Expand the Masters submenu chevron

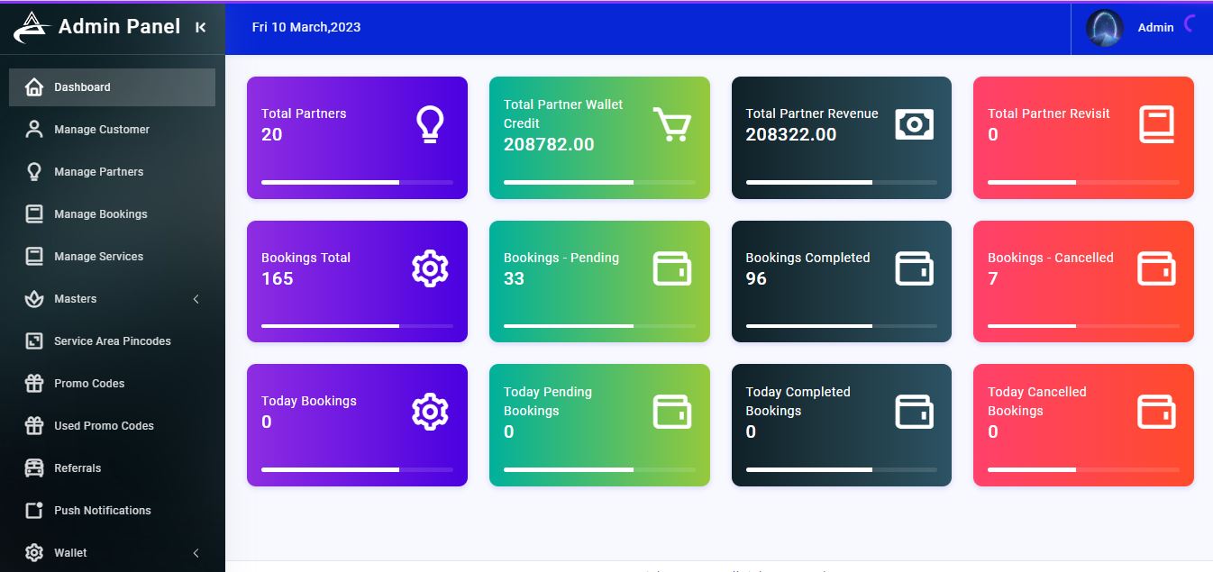coord(196,299)
